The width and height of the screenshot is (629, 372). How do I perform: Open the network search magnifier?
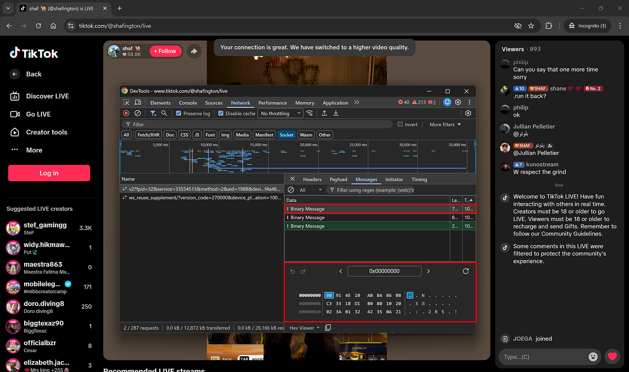(164, 113)
